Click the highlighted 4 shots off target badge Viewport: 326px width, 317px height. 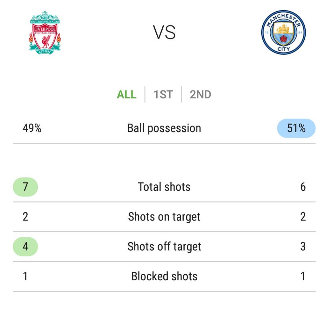[25, 246]
